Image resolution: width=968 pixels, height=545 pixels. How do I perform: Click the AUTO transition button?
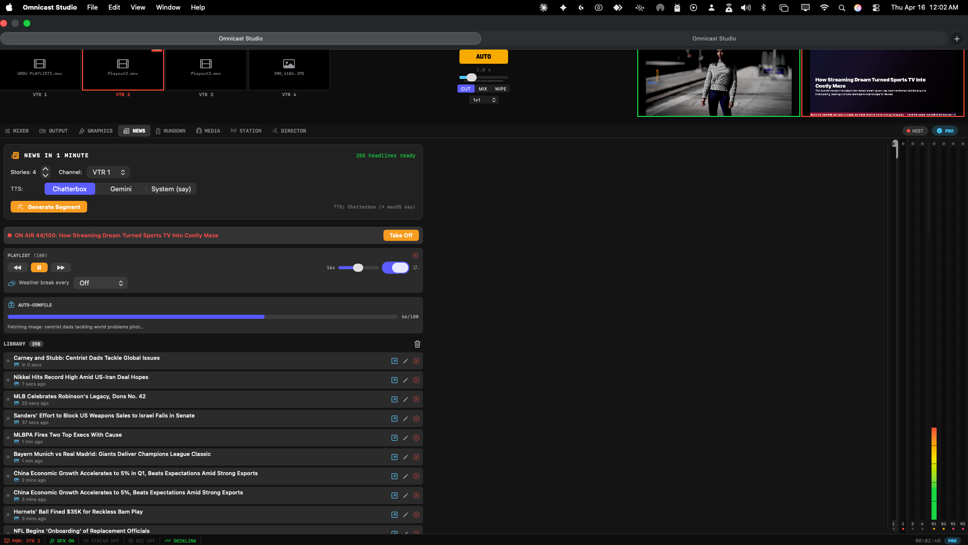point(483,57)
